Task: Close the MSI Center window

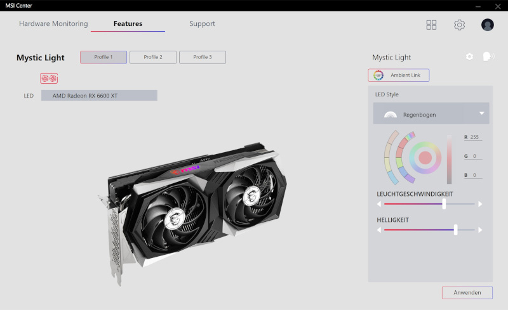Action: pyautogui.click(x=498, y=6)
